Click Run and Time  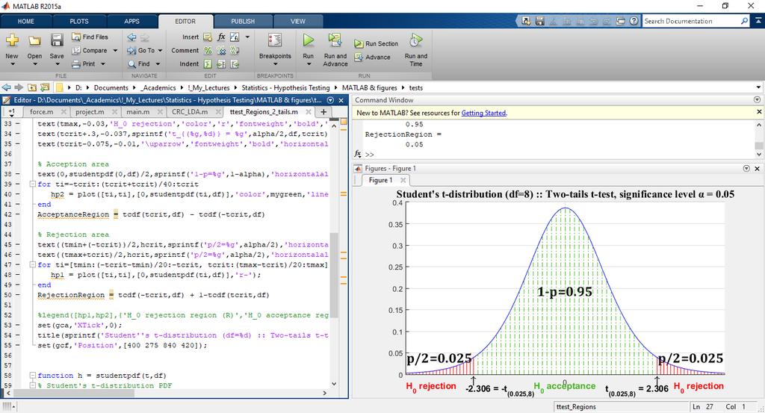point(415,49)
